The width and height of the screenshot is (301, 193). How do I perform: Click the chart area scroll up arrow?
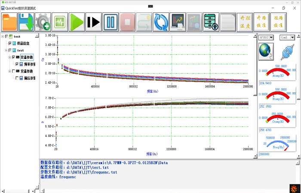coord(255,36)
